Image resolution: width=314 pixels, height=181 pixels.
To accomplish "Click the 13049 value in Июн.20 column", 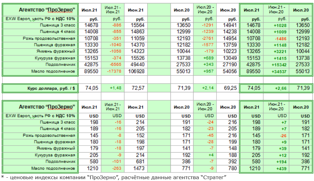I will coord(230,58).
